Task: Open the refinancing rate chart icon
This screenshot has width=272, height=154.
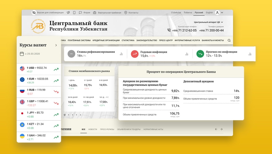Action: [121, 54]
